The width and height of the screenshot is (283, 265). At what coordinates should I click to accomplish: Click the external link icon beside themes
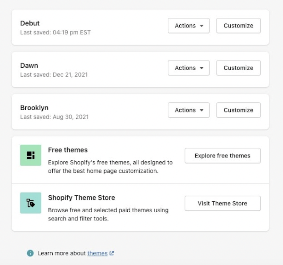pyautogui.click(x=112, y=253)
